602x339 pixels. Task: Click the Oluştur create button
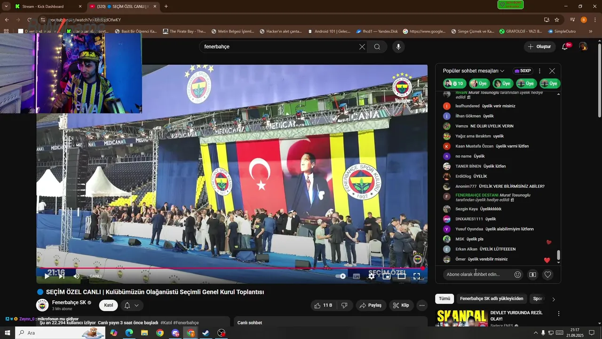[x=539, y=47]
